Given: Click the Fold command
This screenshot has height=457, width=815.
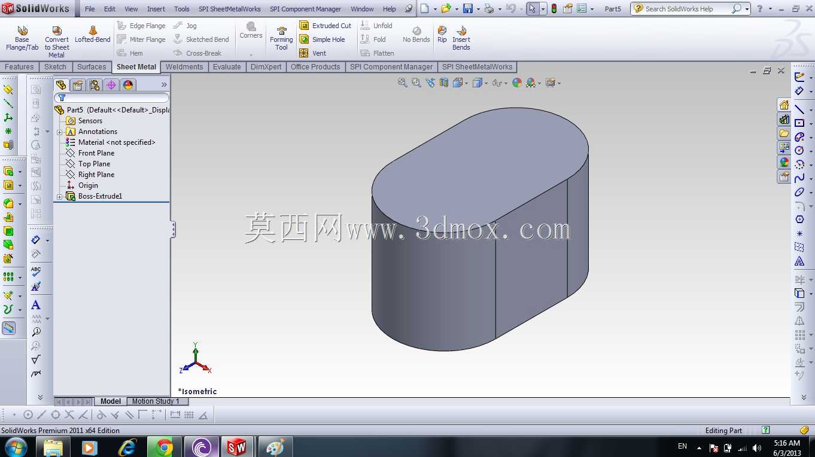Looking at the screenshot, I should (373, 39).
